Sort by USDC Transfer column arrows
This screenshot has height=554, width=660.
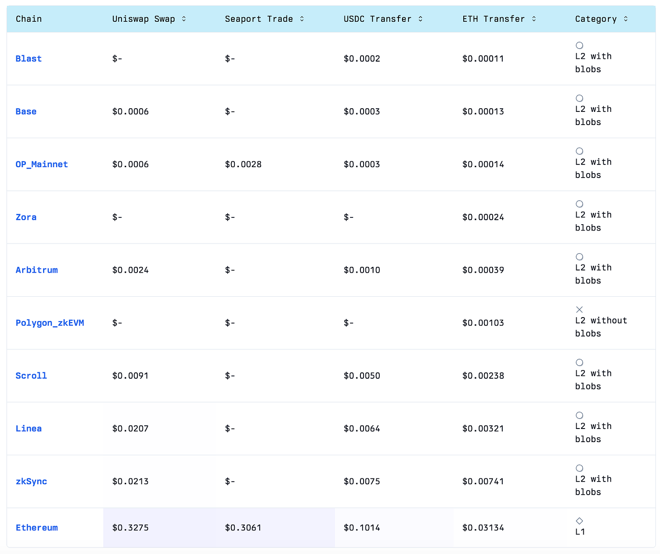click(420, 19)
